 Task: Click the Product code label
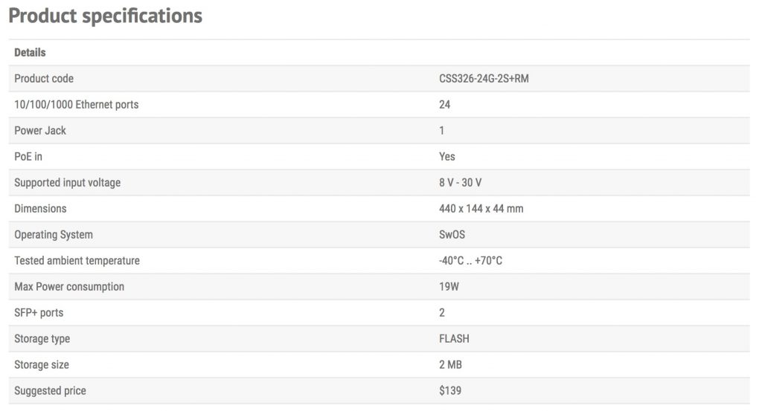point(44,79)
